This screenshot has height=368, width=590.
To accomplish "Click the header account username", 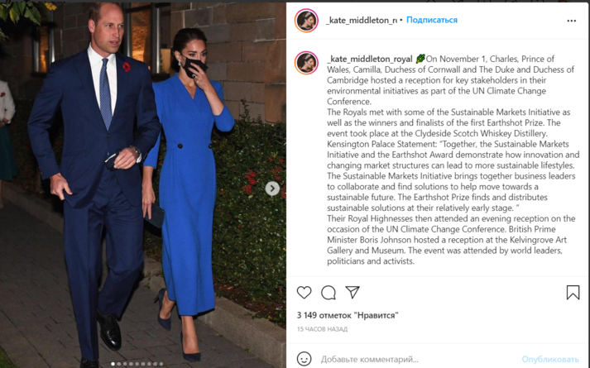I will tap(362, 21).
